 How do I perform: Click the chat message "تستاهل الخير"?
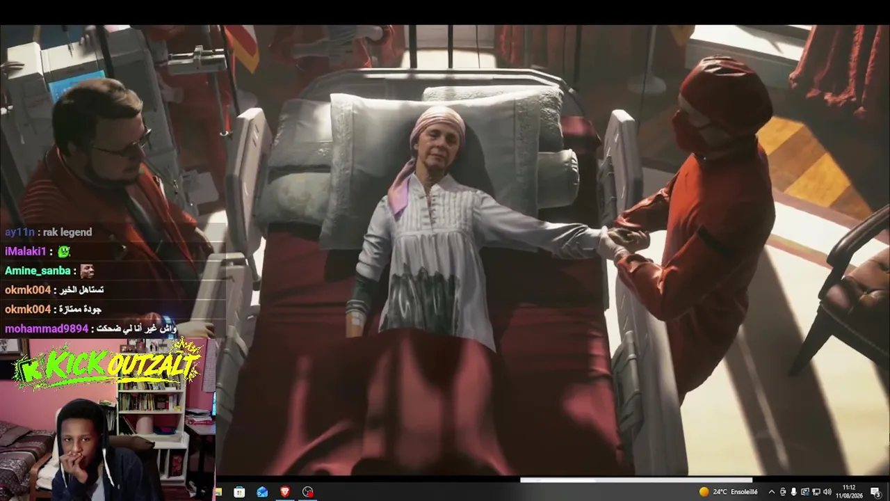tap(81, 289)
